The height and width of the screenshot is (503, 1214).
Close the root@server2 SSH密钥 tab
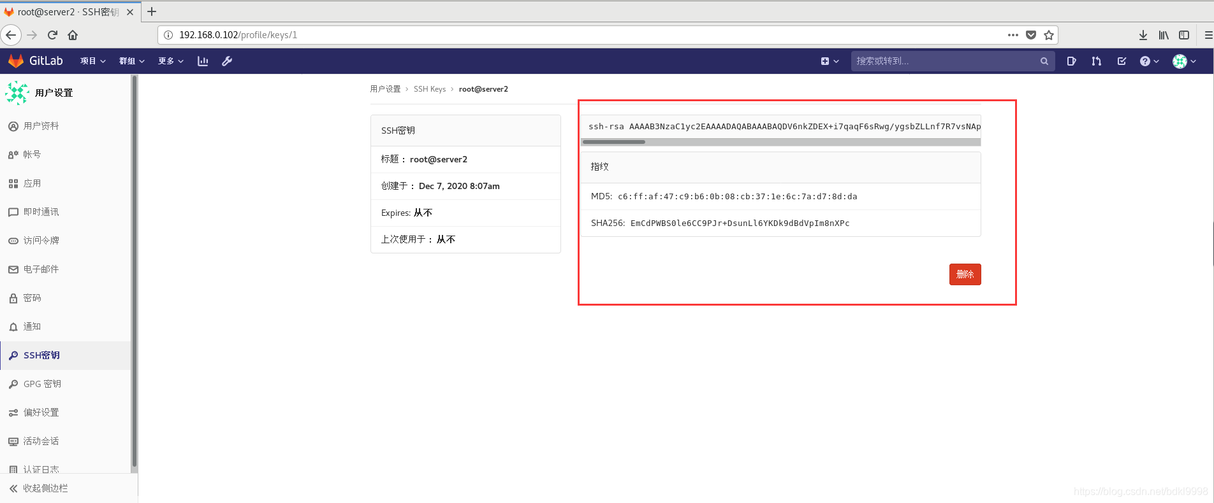(130, 12)
